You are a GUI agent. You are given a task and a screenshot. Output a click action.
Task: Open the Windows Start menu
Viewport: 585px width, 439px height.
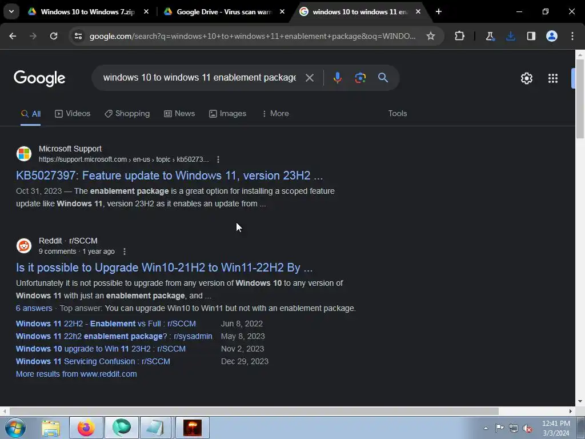[15, 428]
